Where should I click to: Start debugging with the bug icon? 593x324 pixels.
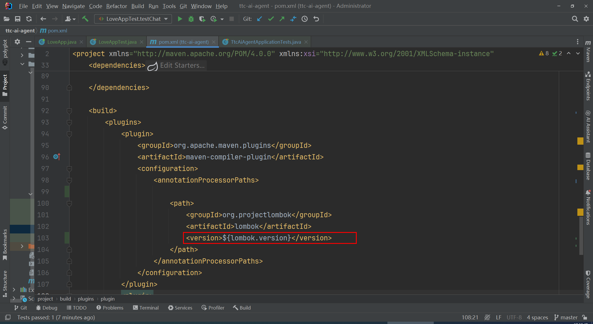coord(191,19)
